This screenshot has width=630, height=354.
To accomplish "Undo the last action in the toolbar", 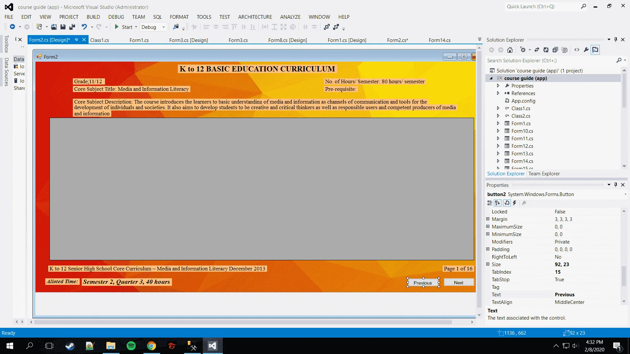I will tap(84, 27).
